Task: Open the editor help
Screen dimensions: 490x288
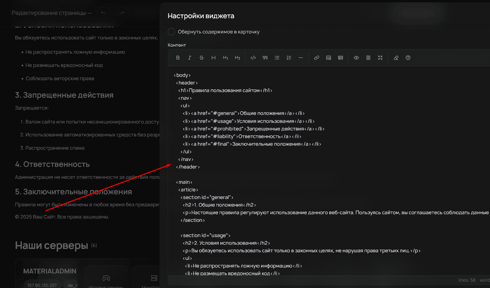Action: tap(408, 58)
